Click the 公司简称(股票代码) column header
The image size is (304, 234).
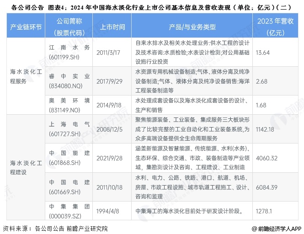[69, 26]
